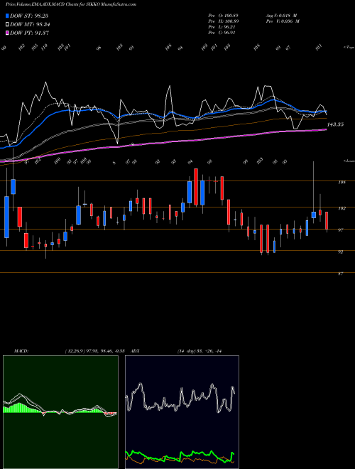Click the '<Lows' marker label
The height and width of the screenshot is (469, 355).
[349, 161]
